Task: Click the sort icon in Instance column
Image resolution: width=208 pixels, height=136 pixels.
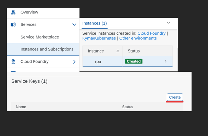Action: 118,51
